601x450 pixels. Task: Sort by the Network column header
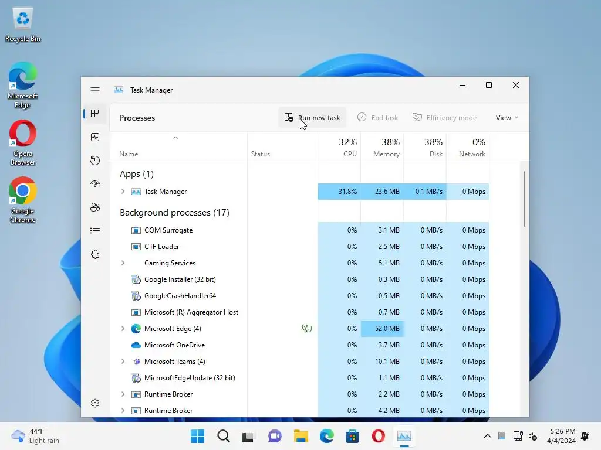[468, 148]
